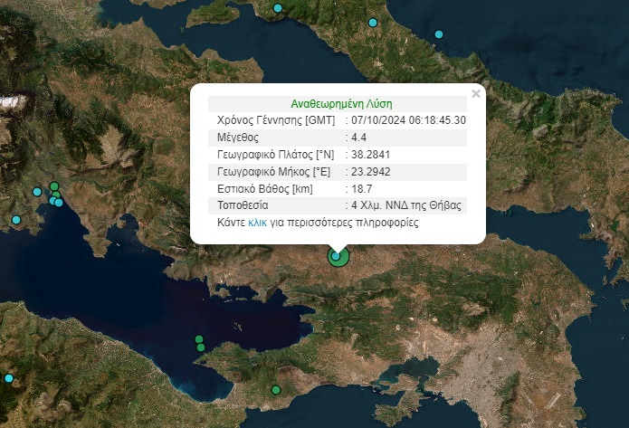Image resolution: width=629 pixels, height=428 pixels.
Task: Close the earthquake info popup
Action: pyautogui.click(x=476, y=94)
